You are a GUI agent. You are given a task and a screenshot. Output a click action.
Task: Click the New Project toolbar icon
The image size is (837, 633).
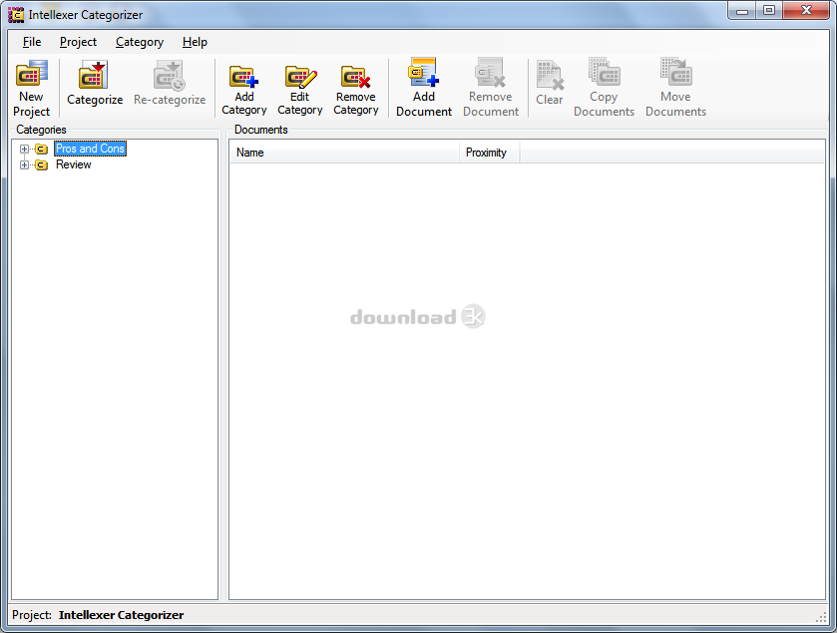tap(32, 74)
